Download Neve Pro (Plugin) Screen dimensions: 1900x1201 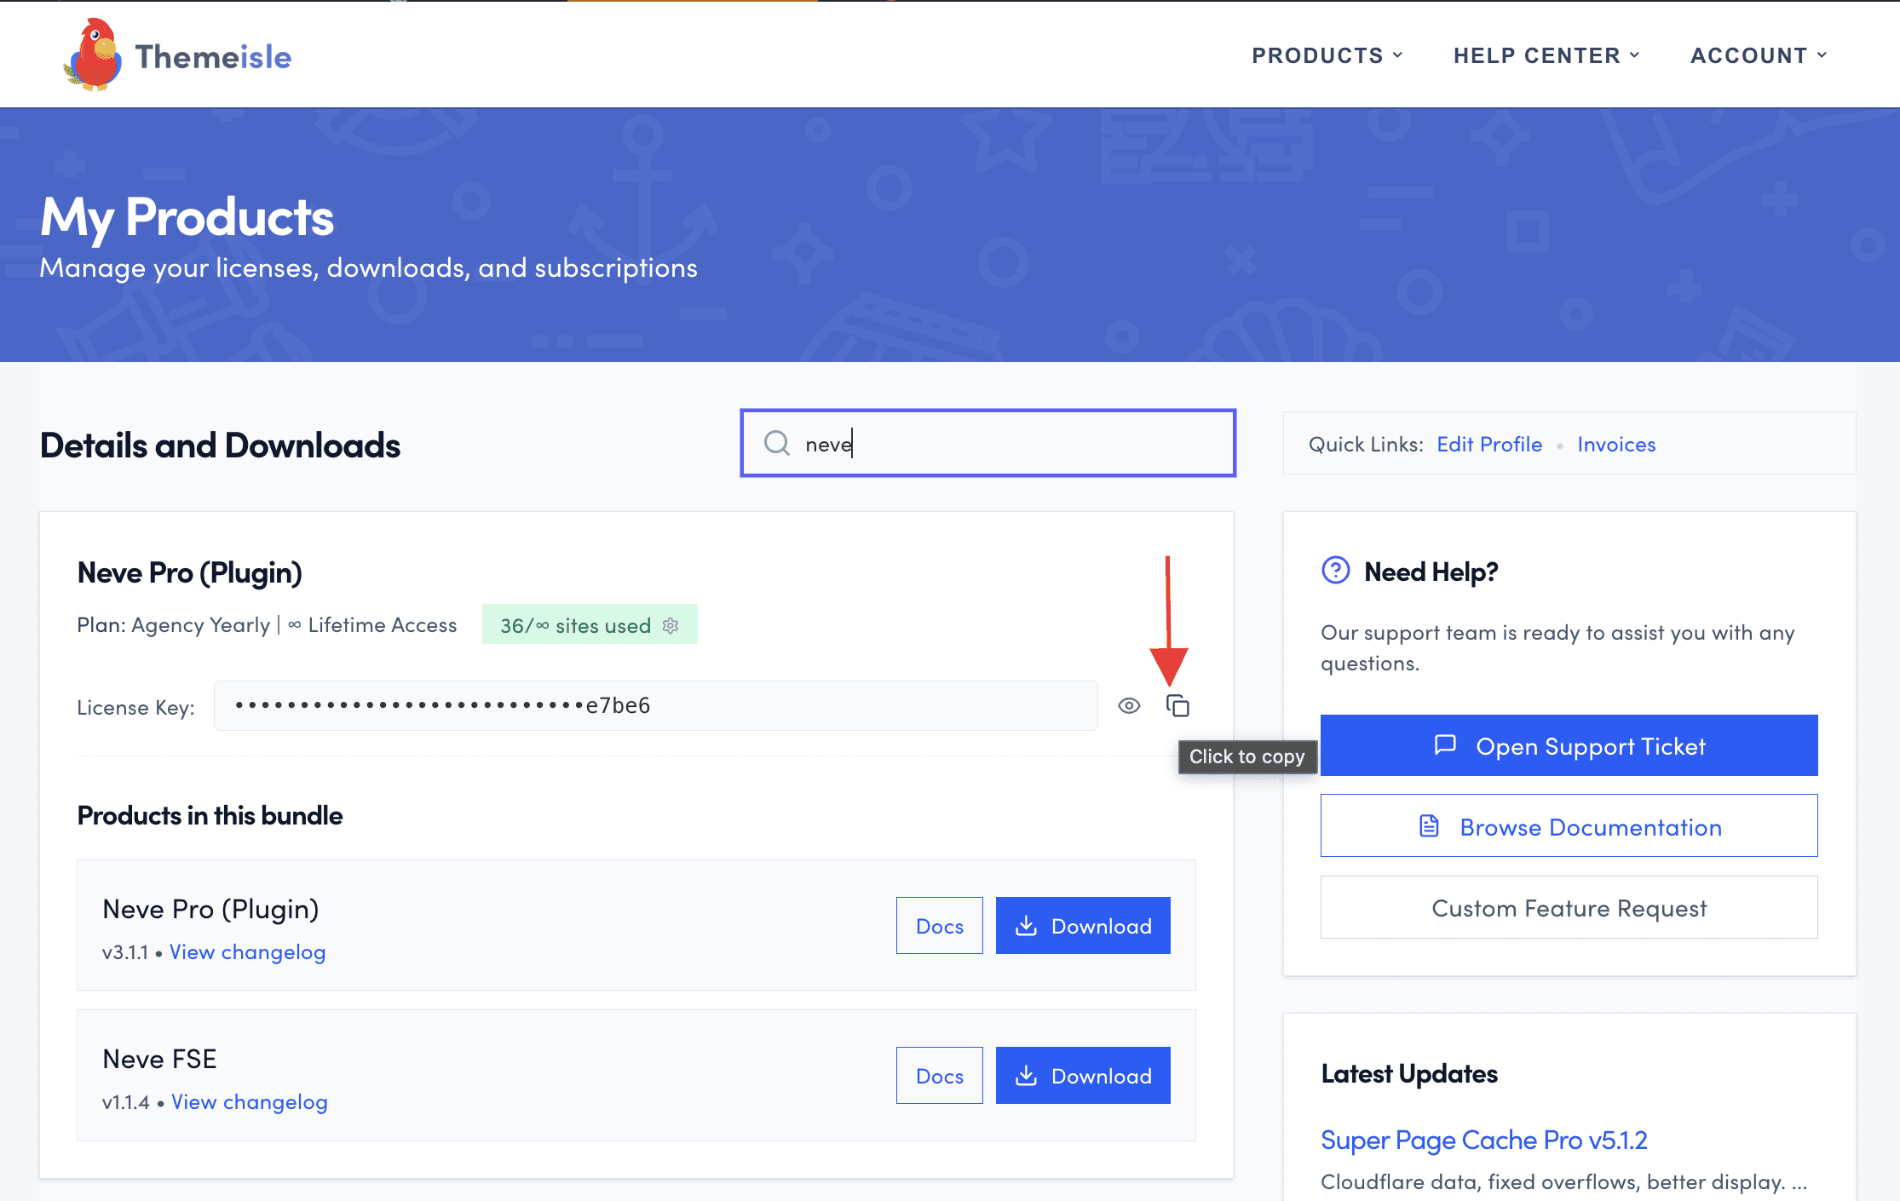[1083, 925]
